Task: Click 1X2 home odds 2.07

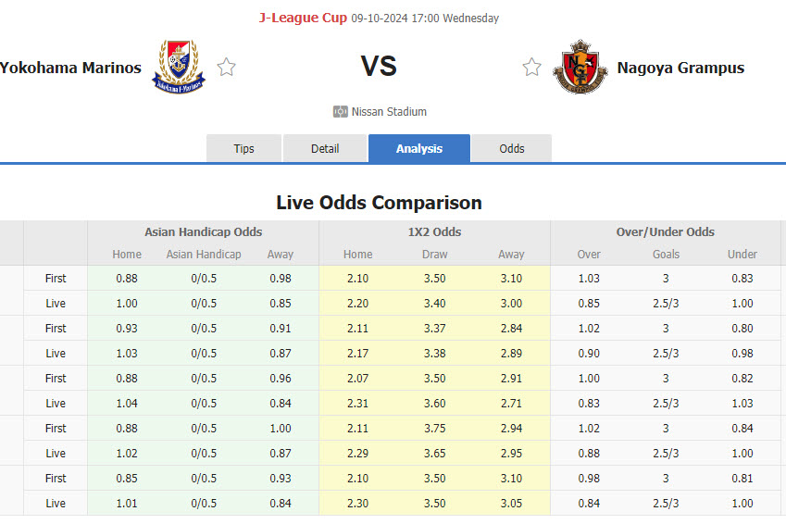Action: pyautogui.click(x=358, y=379)
